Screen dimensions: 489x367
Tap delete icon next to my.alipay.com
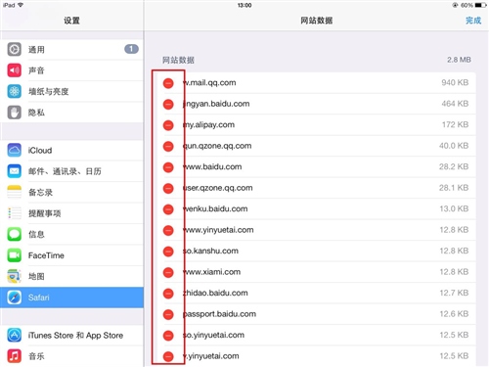pos(168,125)
